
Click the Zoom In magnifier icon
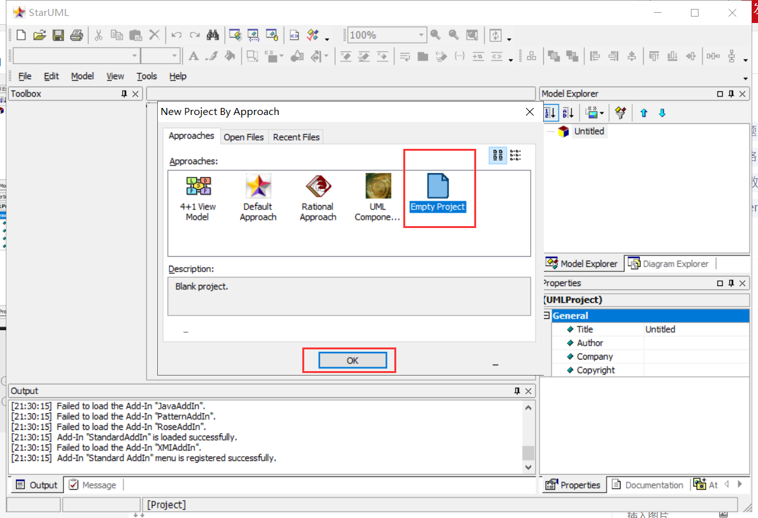(x=435, y=34)
